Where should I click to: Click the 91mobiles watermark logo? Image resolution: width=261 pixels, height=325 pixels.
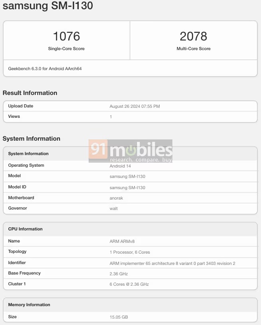[130, 151]
